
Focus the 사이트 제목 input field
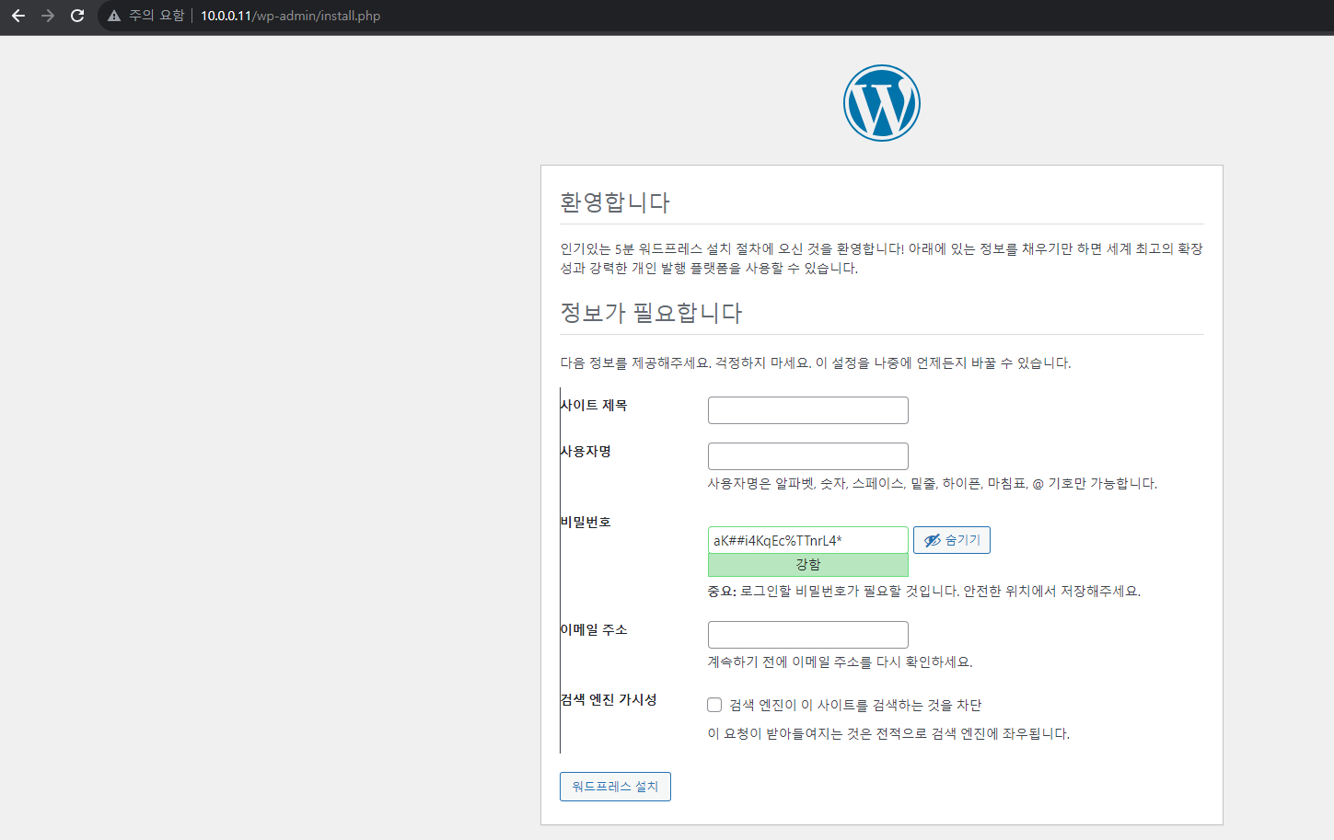pos(807,410)
